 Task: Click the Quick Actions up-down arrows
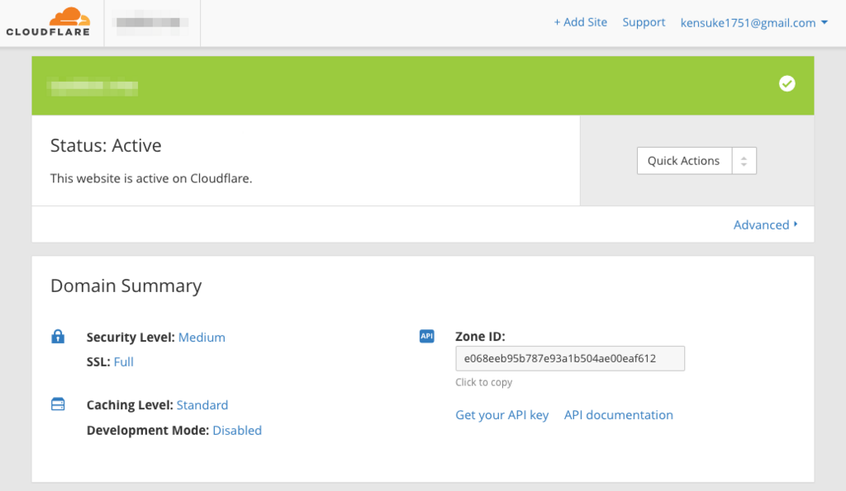coord(744,161)
